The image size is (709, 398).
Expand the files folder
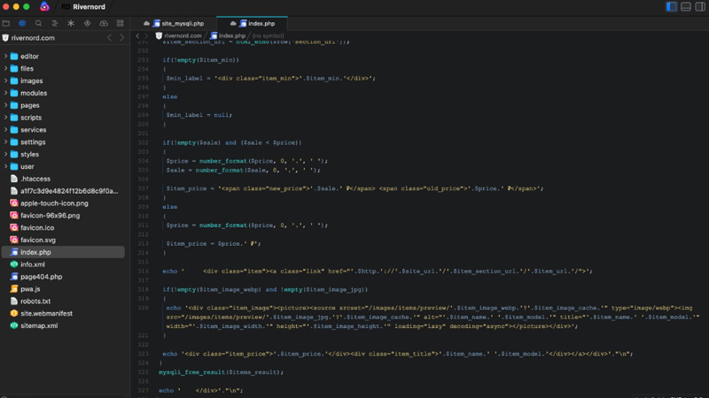5,69
